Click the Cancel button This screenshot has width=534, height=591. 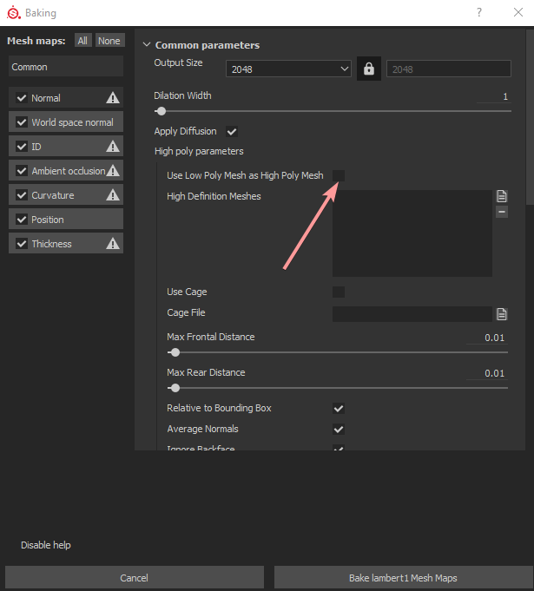click(x=134, y=578)
